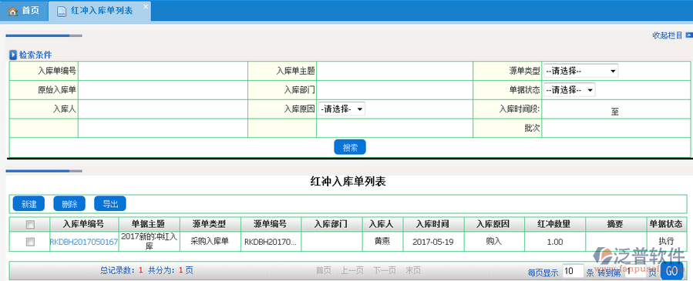Click the arrow icon beside 检索条件

pyautogui.click(x=13, y=55)
